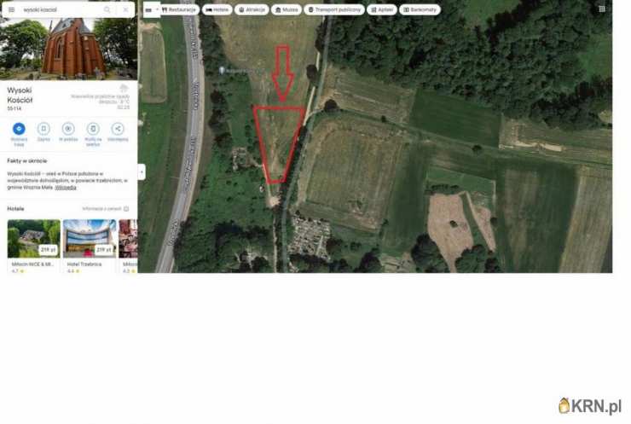Clear the search with the X icon
Image resolution: width=631 pixels, height=424 pixels.
tap(125, 9)
